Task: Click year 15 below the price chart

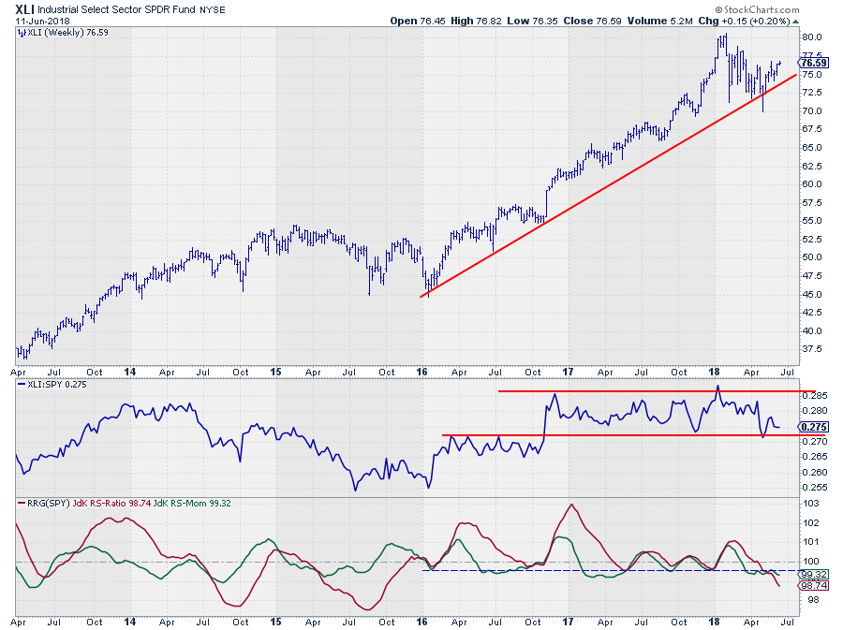Action: [275, 372]
